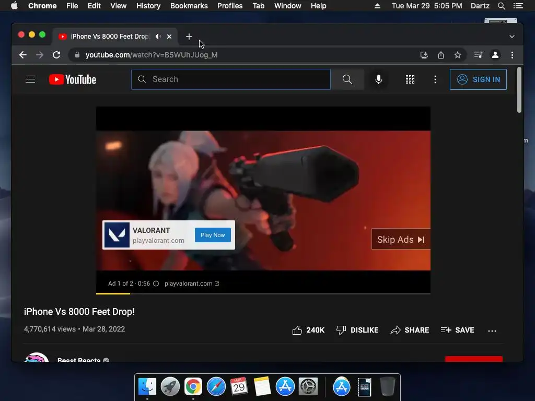Open the Profiles menu
Image resolution: width=535 pixels, height=401 pixels.
pos(230,6)
